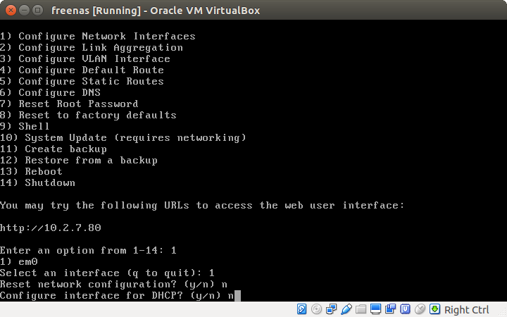Viewport: 507px width, 317px height.
Task: Click the USB devices status icon
Action: pos(346,309)
